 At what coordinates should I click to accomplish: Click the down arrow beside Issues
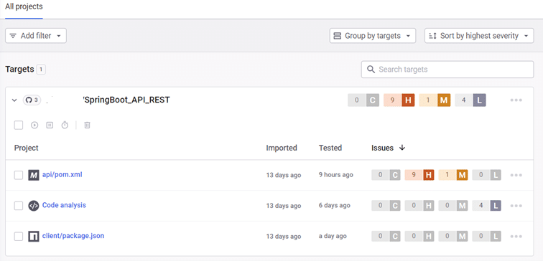pyautogui.click(x=402, y=148)
